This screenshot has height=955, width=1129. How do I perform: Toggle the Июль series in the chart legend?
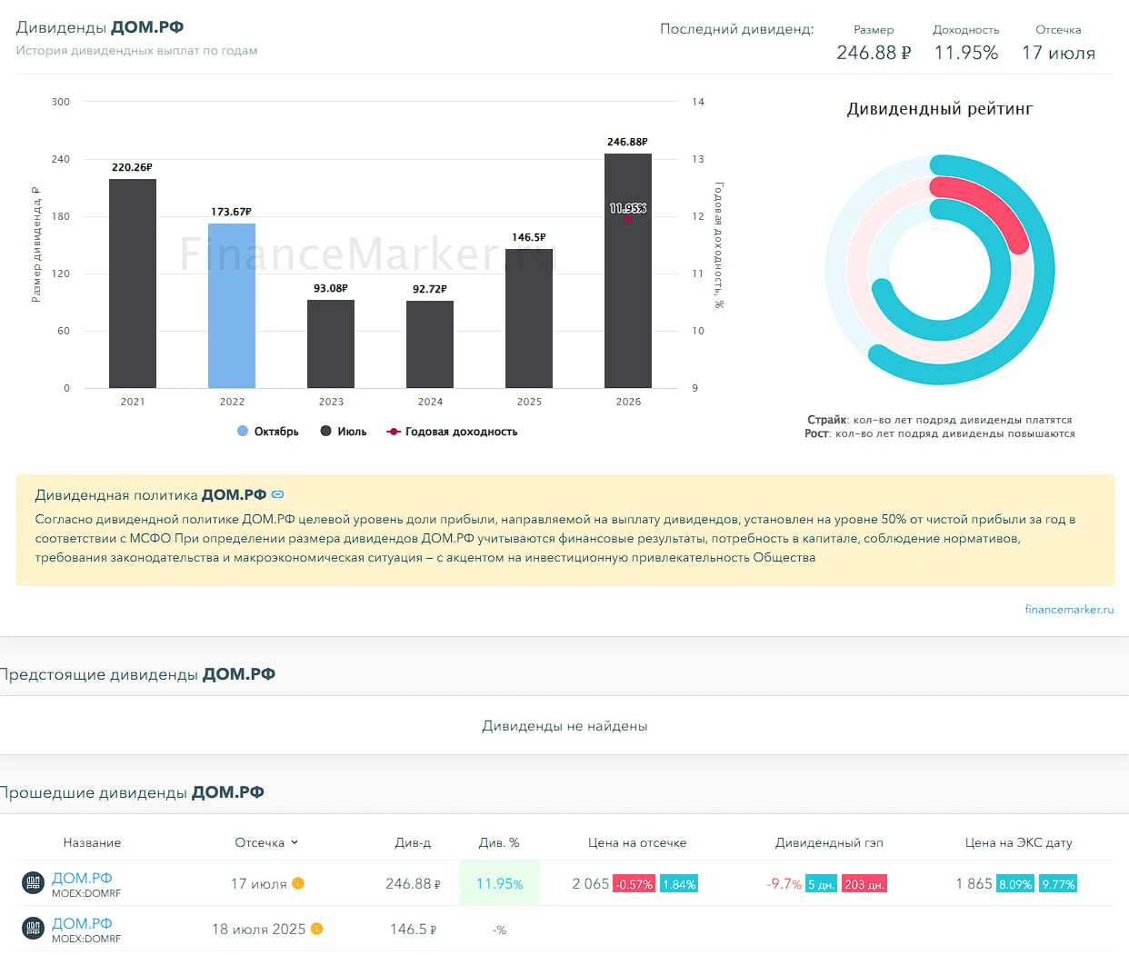pyautogui.click(x=344, y=432)
